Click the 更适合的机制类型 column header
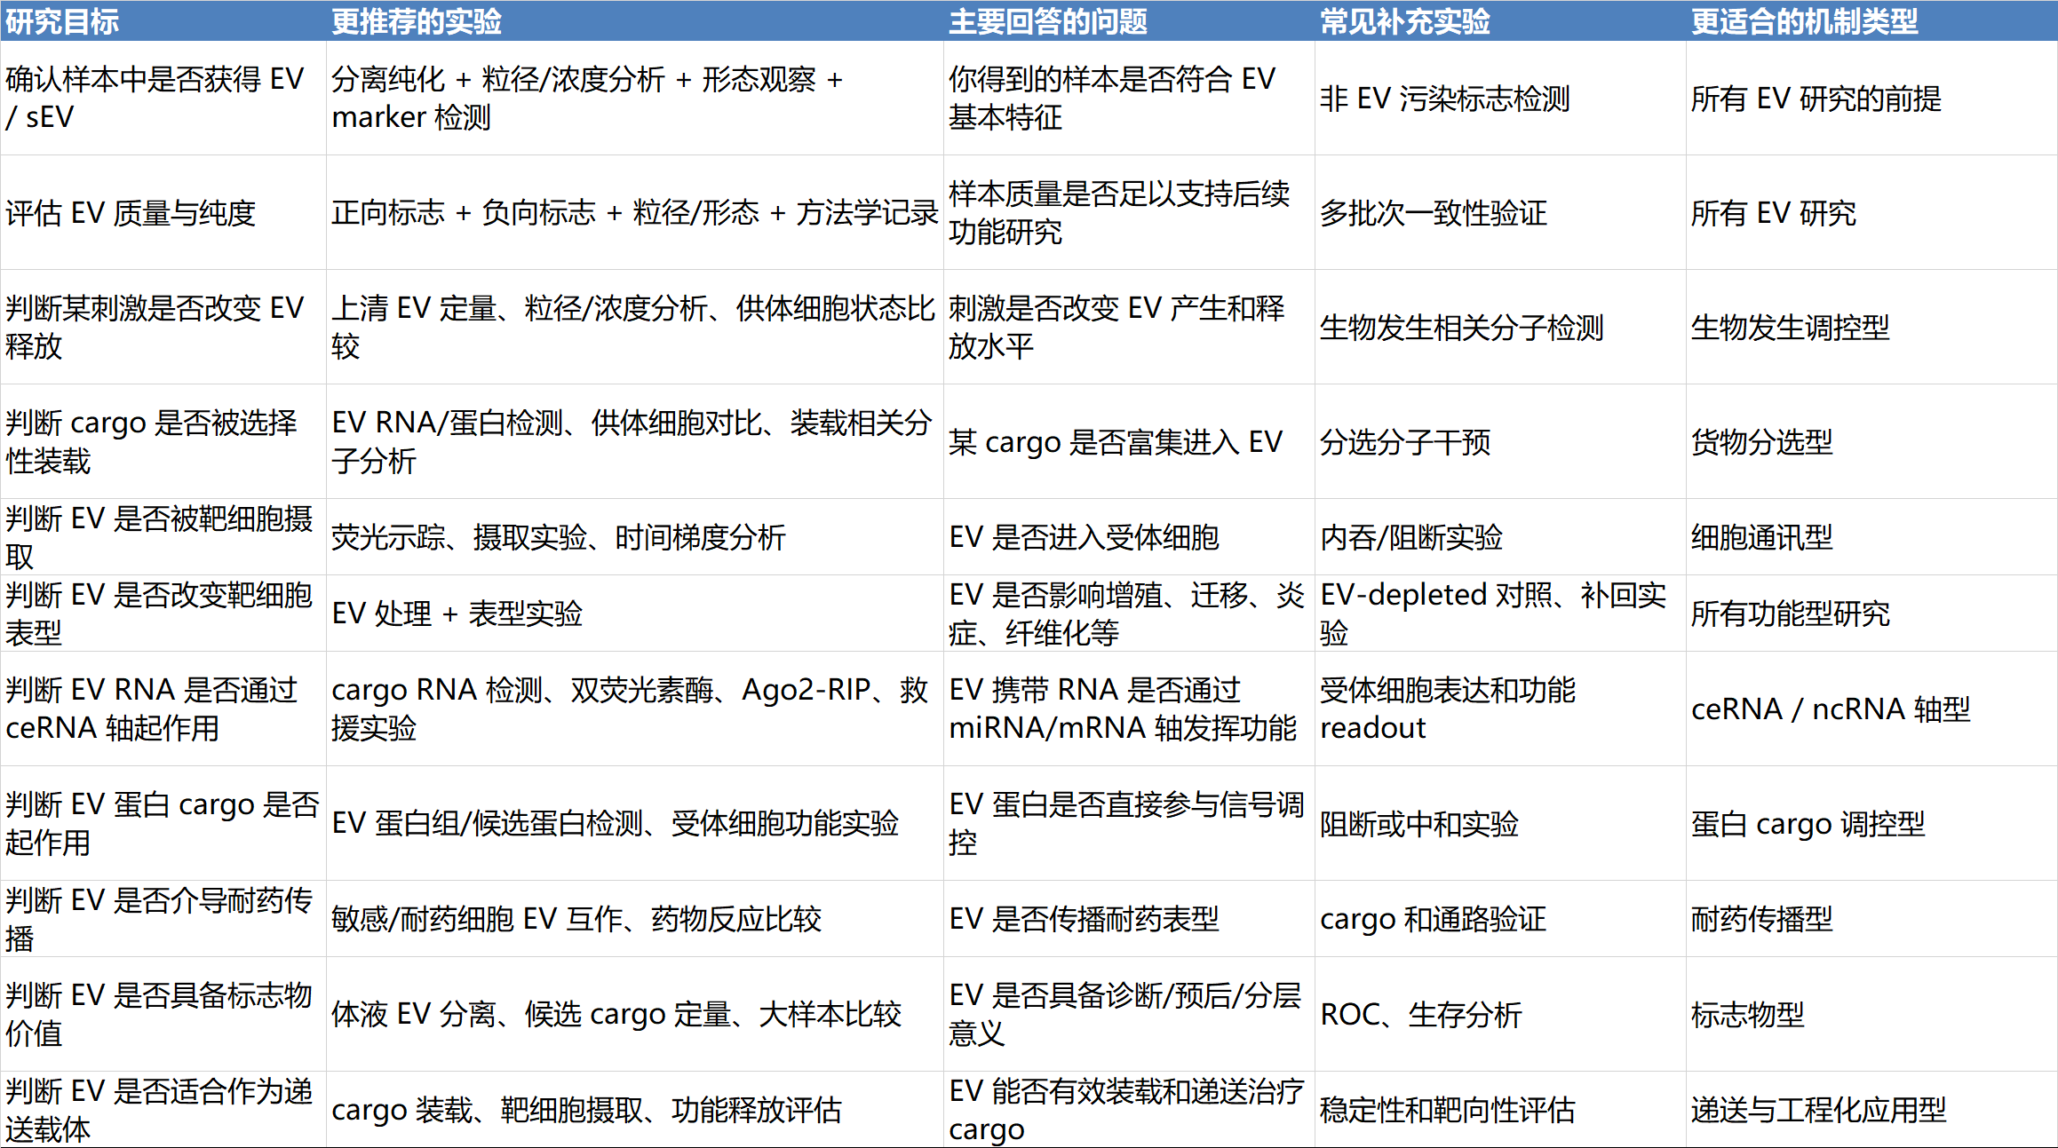The height and width of the screenshot is (1148, 2058). point(1804,21)
